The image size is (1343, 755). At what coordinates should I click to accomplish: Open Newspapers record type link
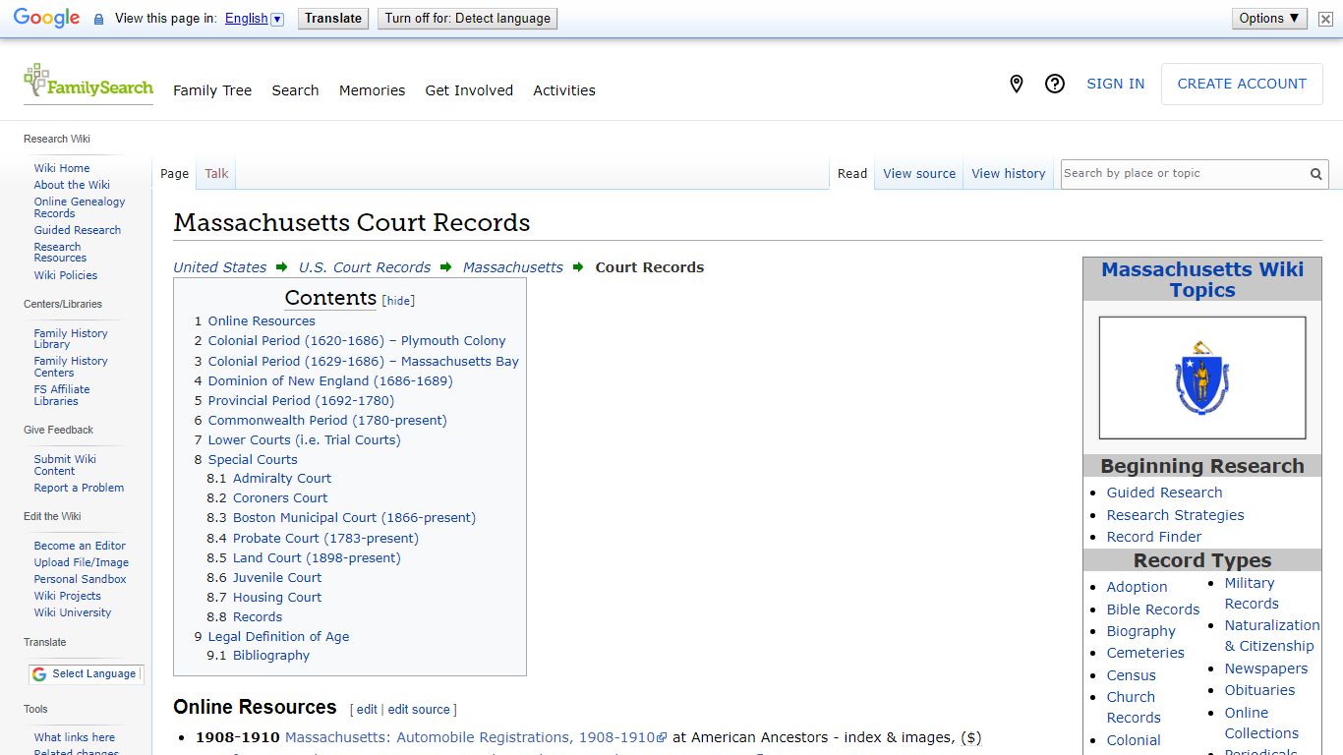pos(1266,668)
